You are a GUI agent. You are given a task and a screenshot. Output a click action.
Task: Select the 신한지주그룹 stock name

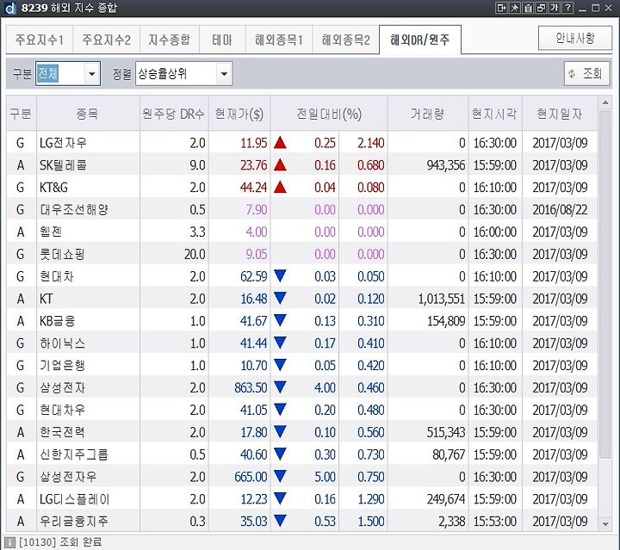tap(73, 454)
